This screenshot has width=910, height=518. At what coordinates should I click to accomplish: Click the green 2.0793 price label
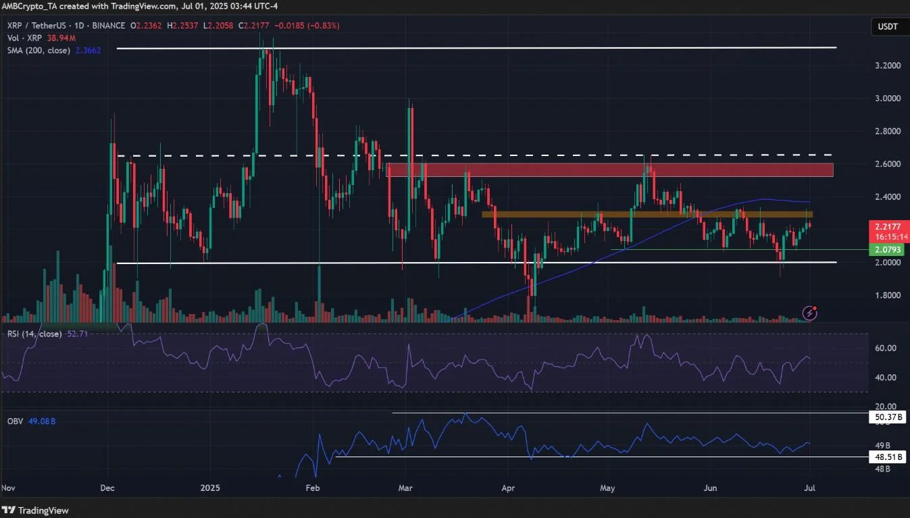[x=887, y=250]
